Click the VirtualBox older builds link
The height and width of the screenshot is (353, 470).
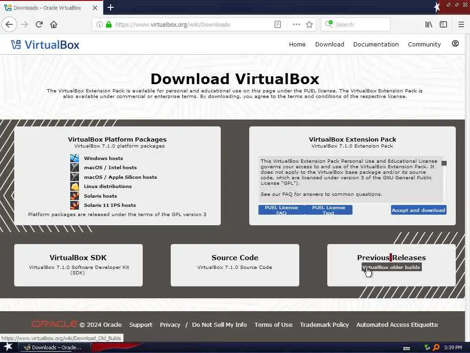point(392,267)
